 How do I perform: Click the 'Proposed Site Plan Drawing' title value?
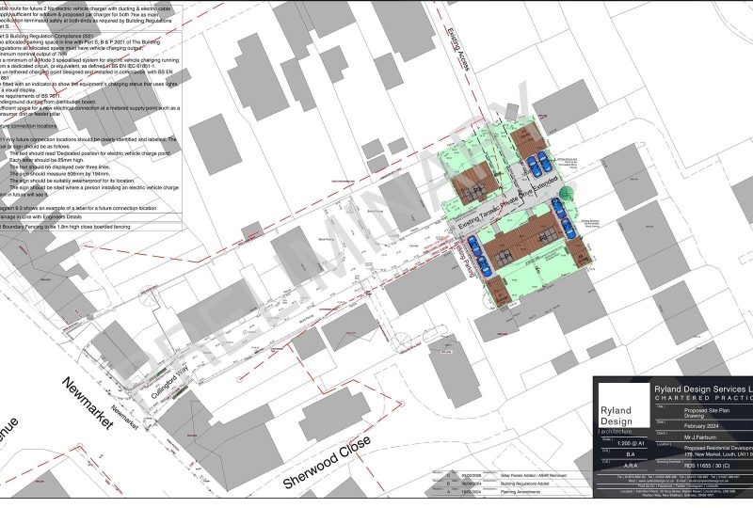707,413
